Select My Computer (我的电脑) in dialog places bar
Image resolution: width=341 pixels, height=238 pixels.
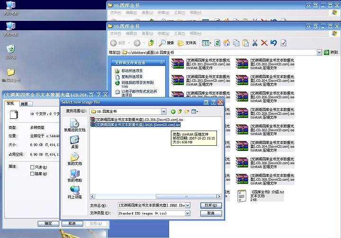[75, 176]
